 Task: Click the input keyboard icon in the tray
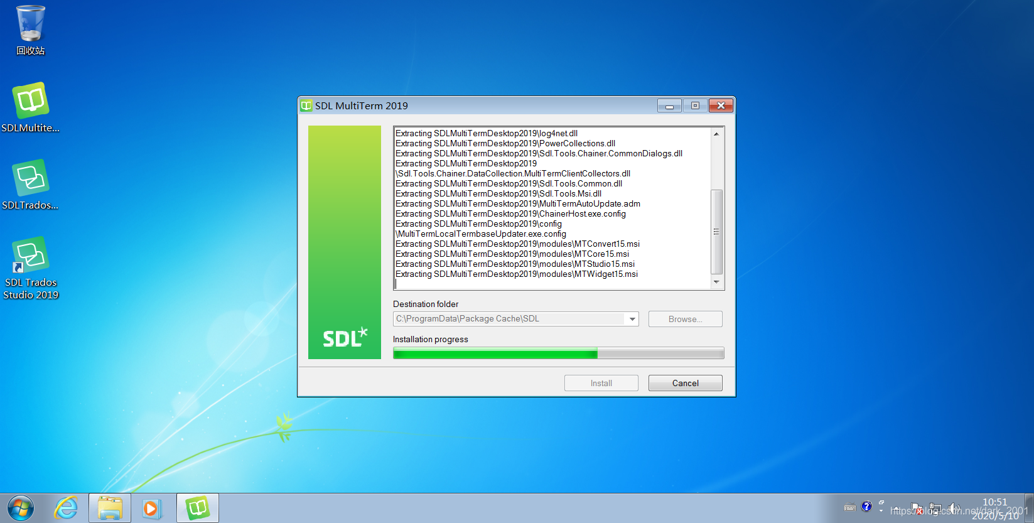850,507
